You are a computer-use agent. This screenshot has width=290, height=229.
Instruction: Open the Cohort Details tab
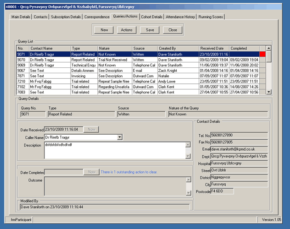[152, 17]
